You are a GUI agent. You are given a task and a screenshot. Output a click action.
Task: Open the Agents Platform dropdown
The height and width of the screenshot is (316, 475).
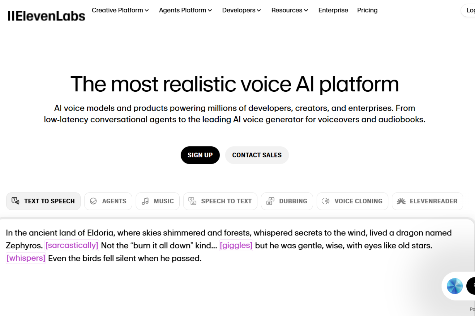185,10
